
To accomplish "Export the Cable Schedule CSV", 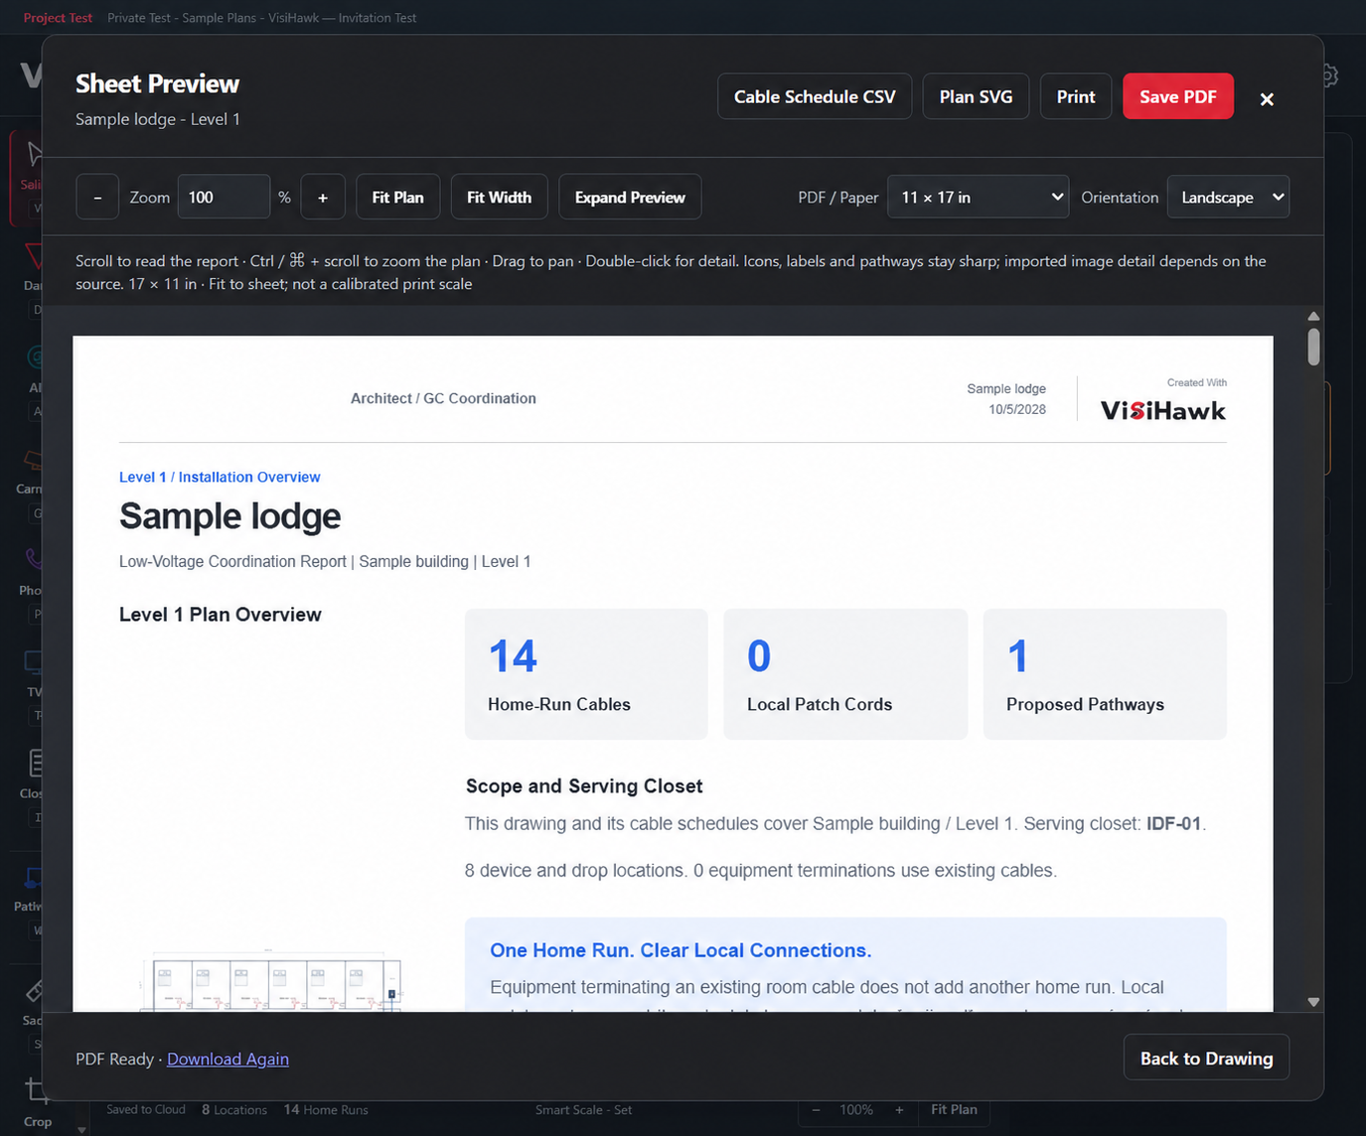I will pyautogui.click(x=815, y=96).
